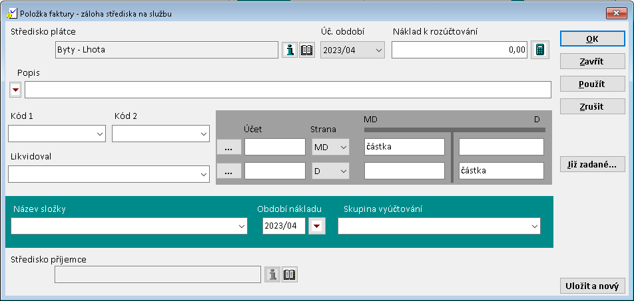Click red arrow next to Období nákladu
The image size is (634, 301).
click(x=317, y=227)
